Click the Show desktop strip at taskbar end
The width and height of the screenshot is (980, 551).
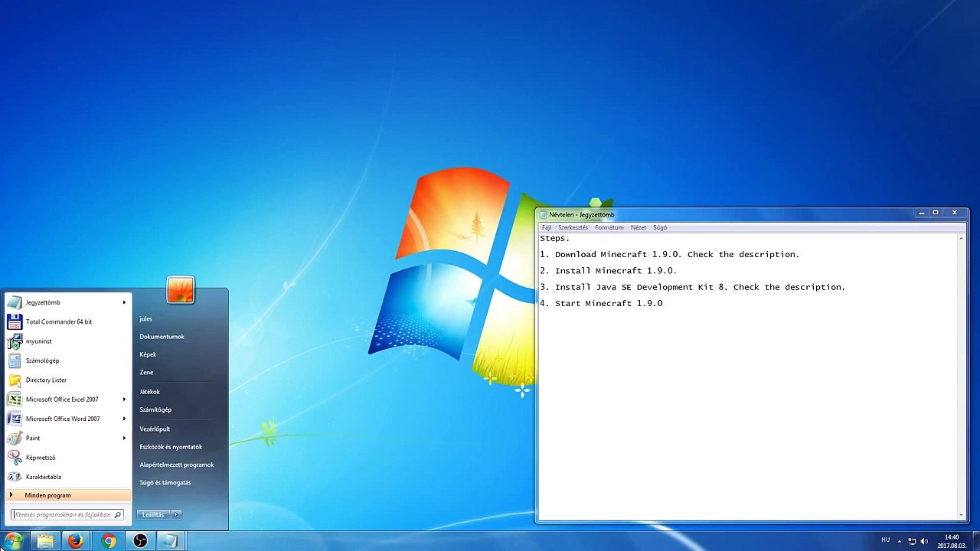coord(975,541)
